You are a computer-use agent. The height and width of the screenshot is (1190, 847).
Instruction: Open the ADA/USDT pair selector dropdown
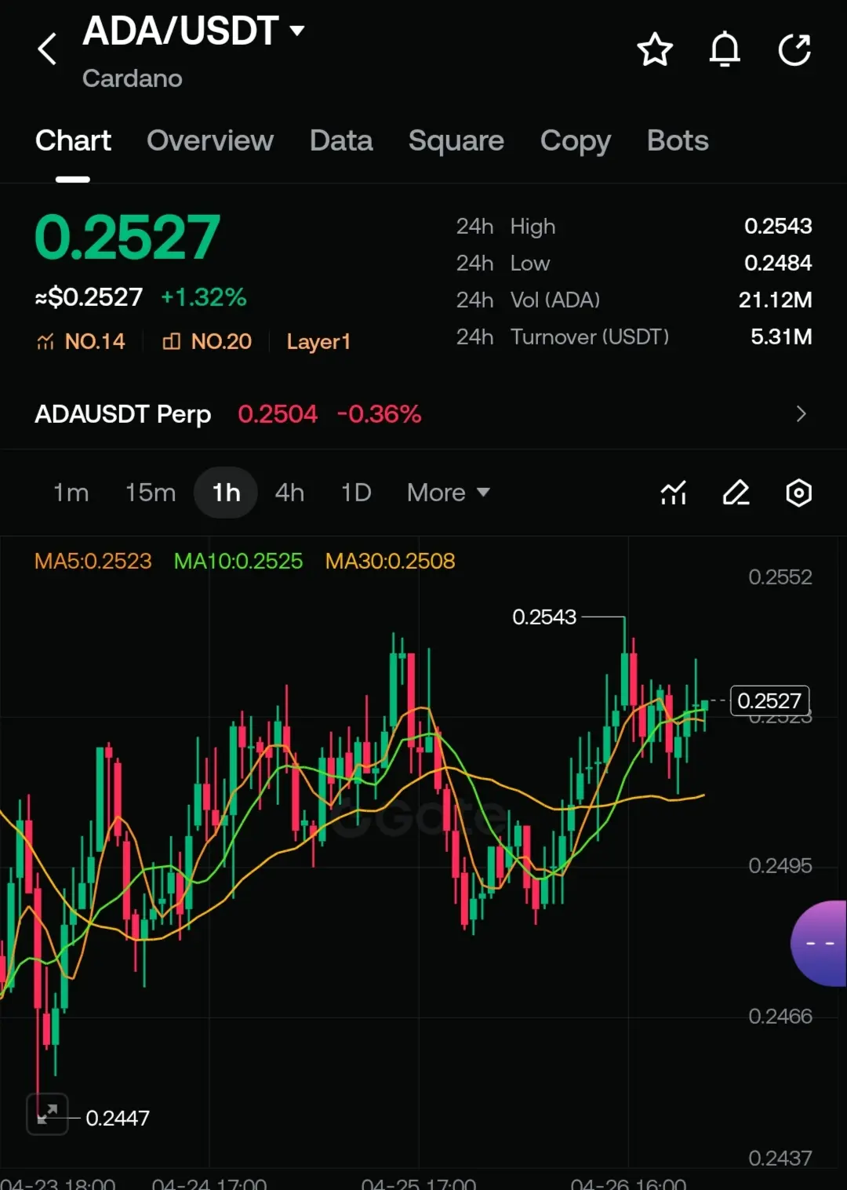(x=194, y=31)
